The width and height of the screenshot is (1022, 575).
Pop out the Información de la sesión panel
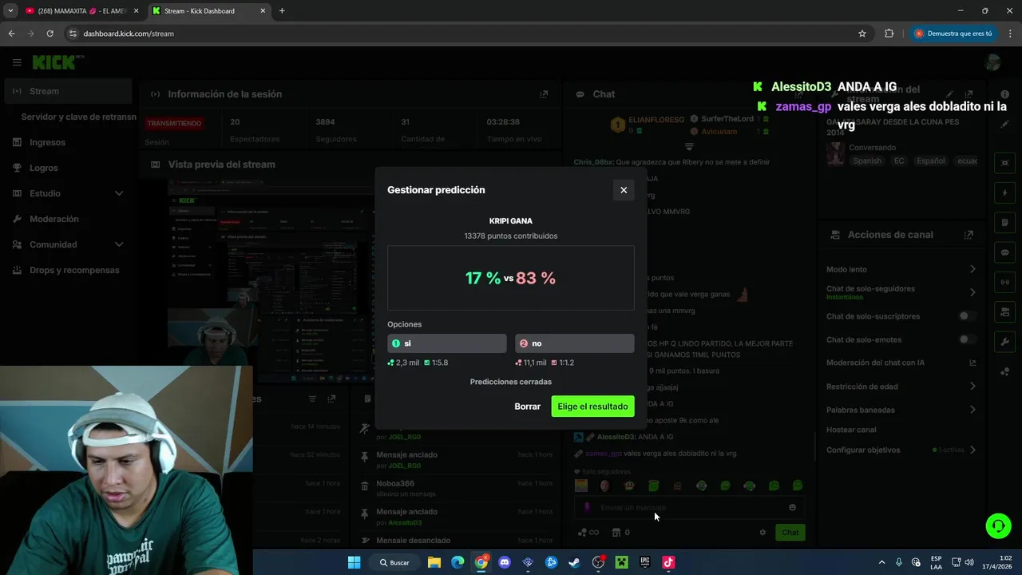tap(544, 94)
